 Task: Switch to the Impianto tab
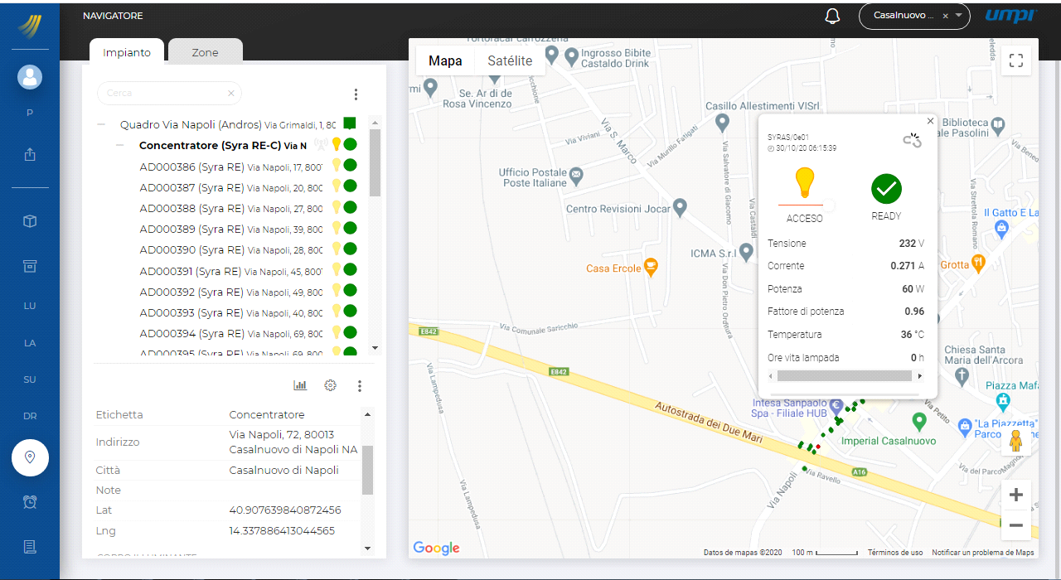click(127, 52)
